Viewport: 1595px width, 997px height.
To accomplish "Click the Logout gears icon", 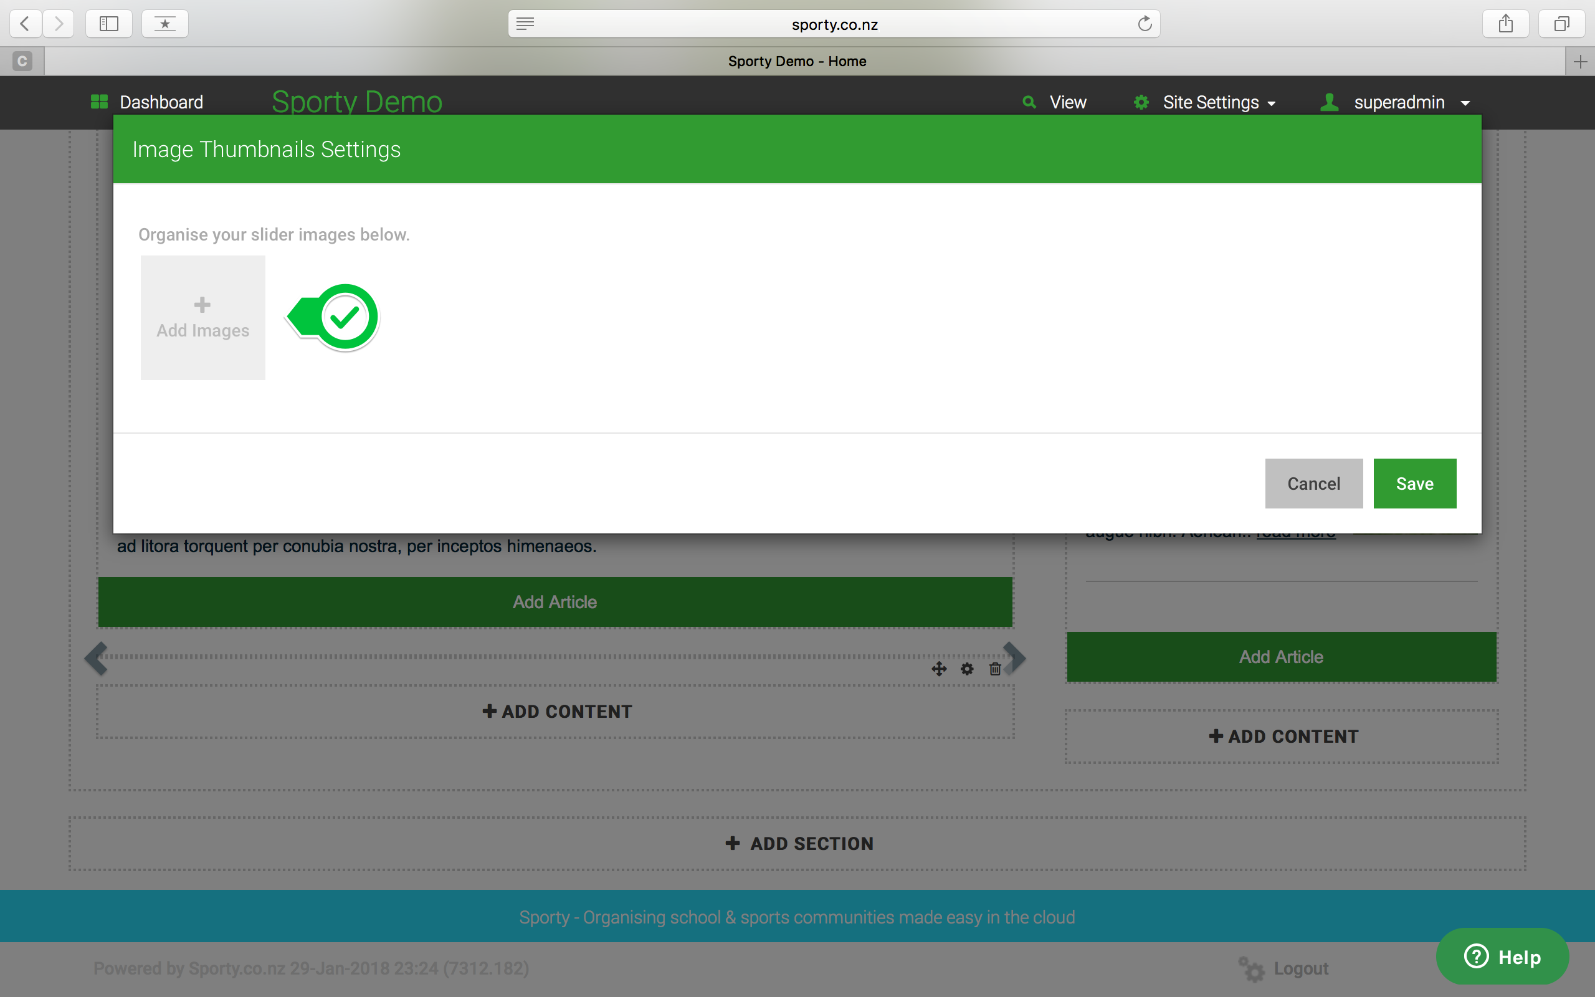I will [1252, 970].
